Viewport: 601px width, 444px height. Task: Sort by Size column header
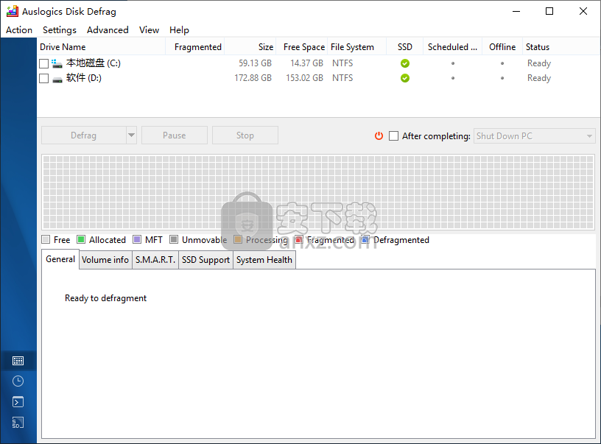(250, 46)
